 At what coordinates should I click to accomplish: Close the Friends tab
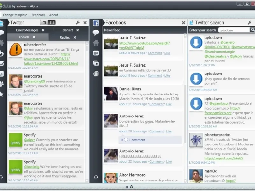[x=34, y=37]
